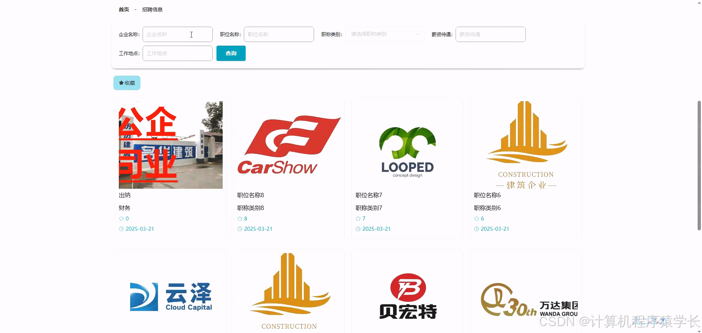This screenshot has height=333, width=702.
Task: Click the star icon on 职位名称8 card
Action: click(239, 218)
